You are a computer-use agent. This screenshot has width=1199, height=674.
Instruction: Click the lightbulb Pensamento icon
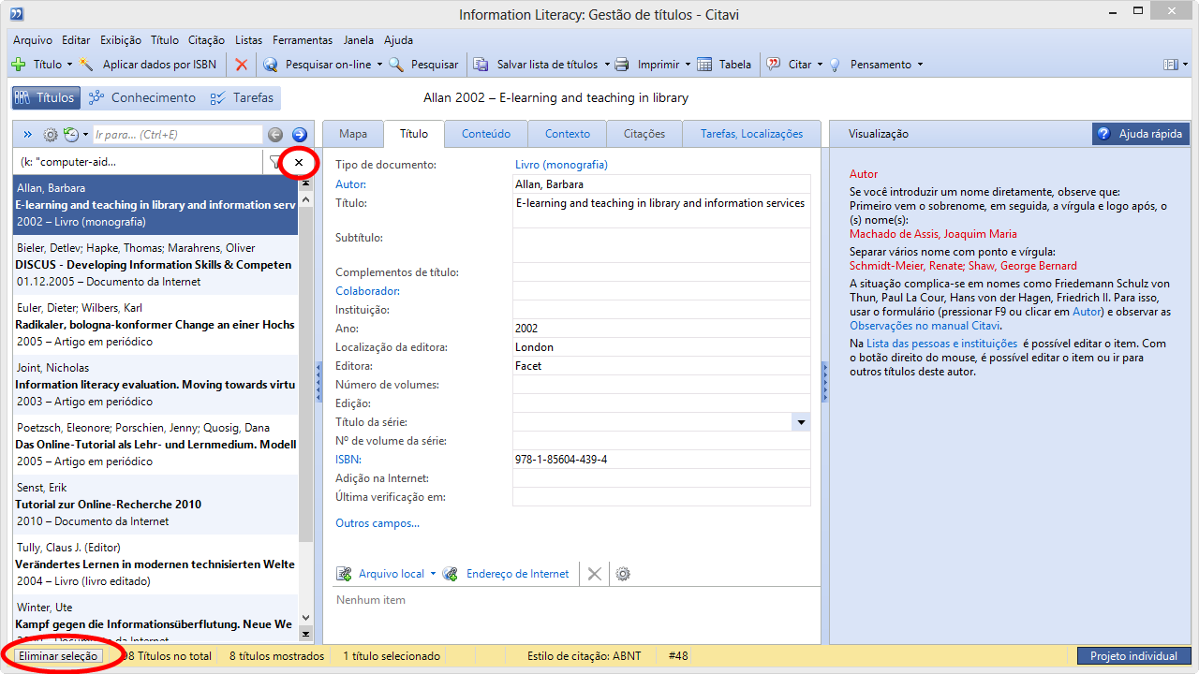tap(835, 65)
